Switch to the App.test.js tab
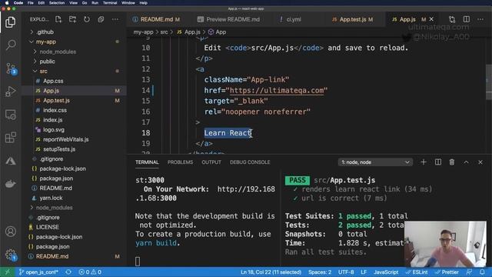Screen dimensions: 492x277 click(352, 19)
